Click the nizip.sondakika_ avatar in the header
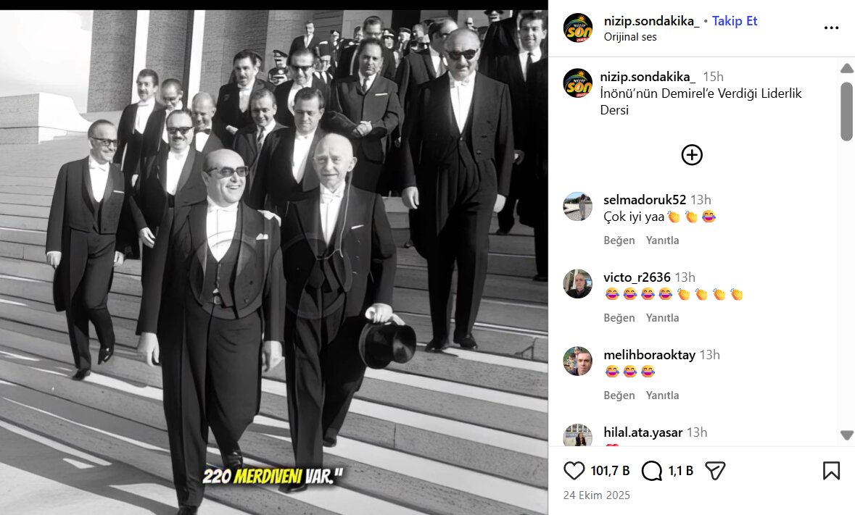 tap(578, 28)
